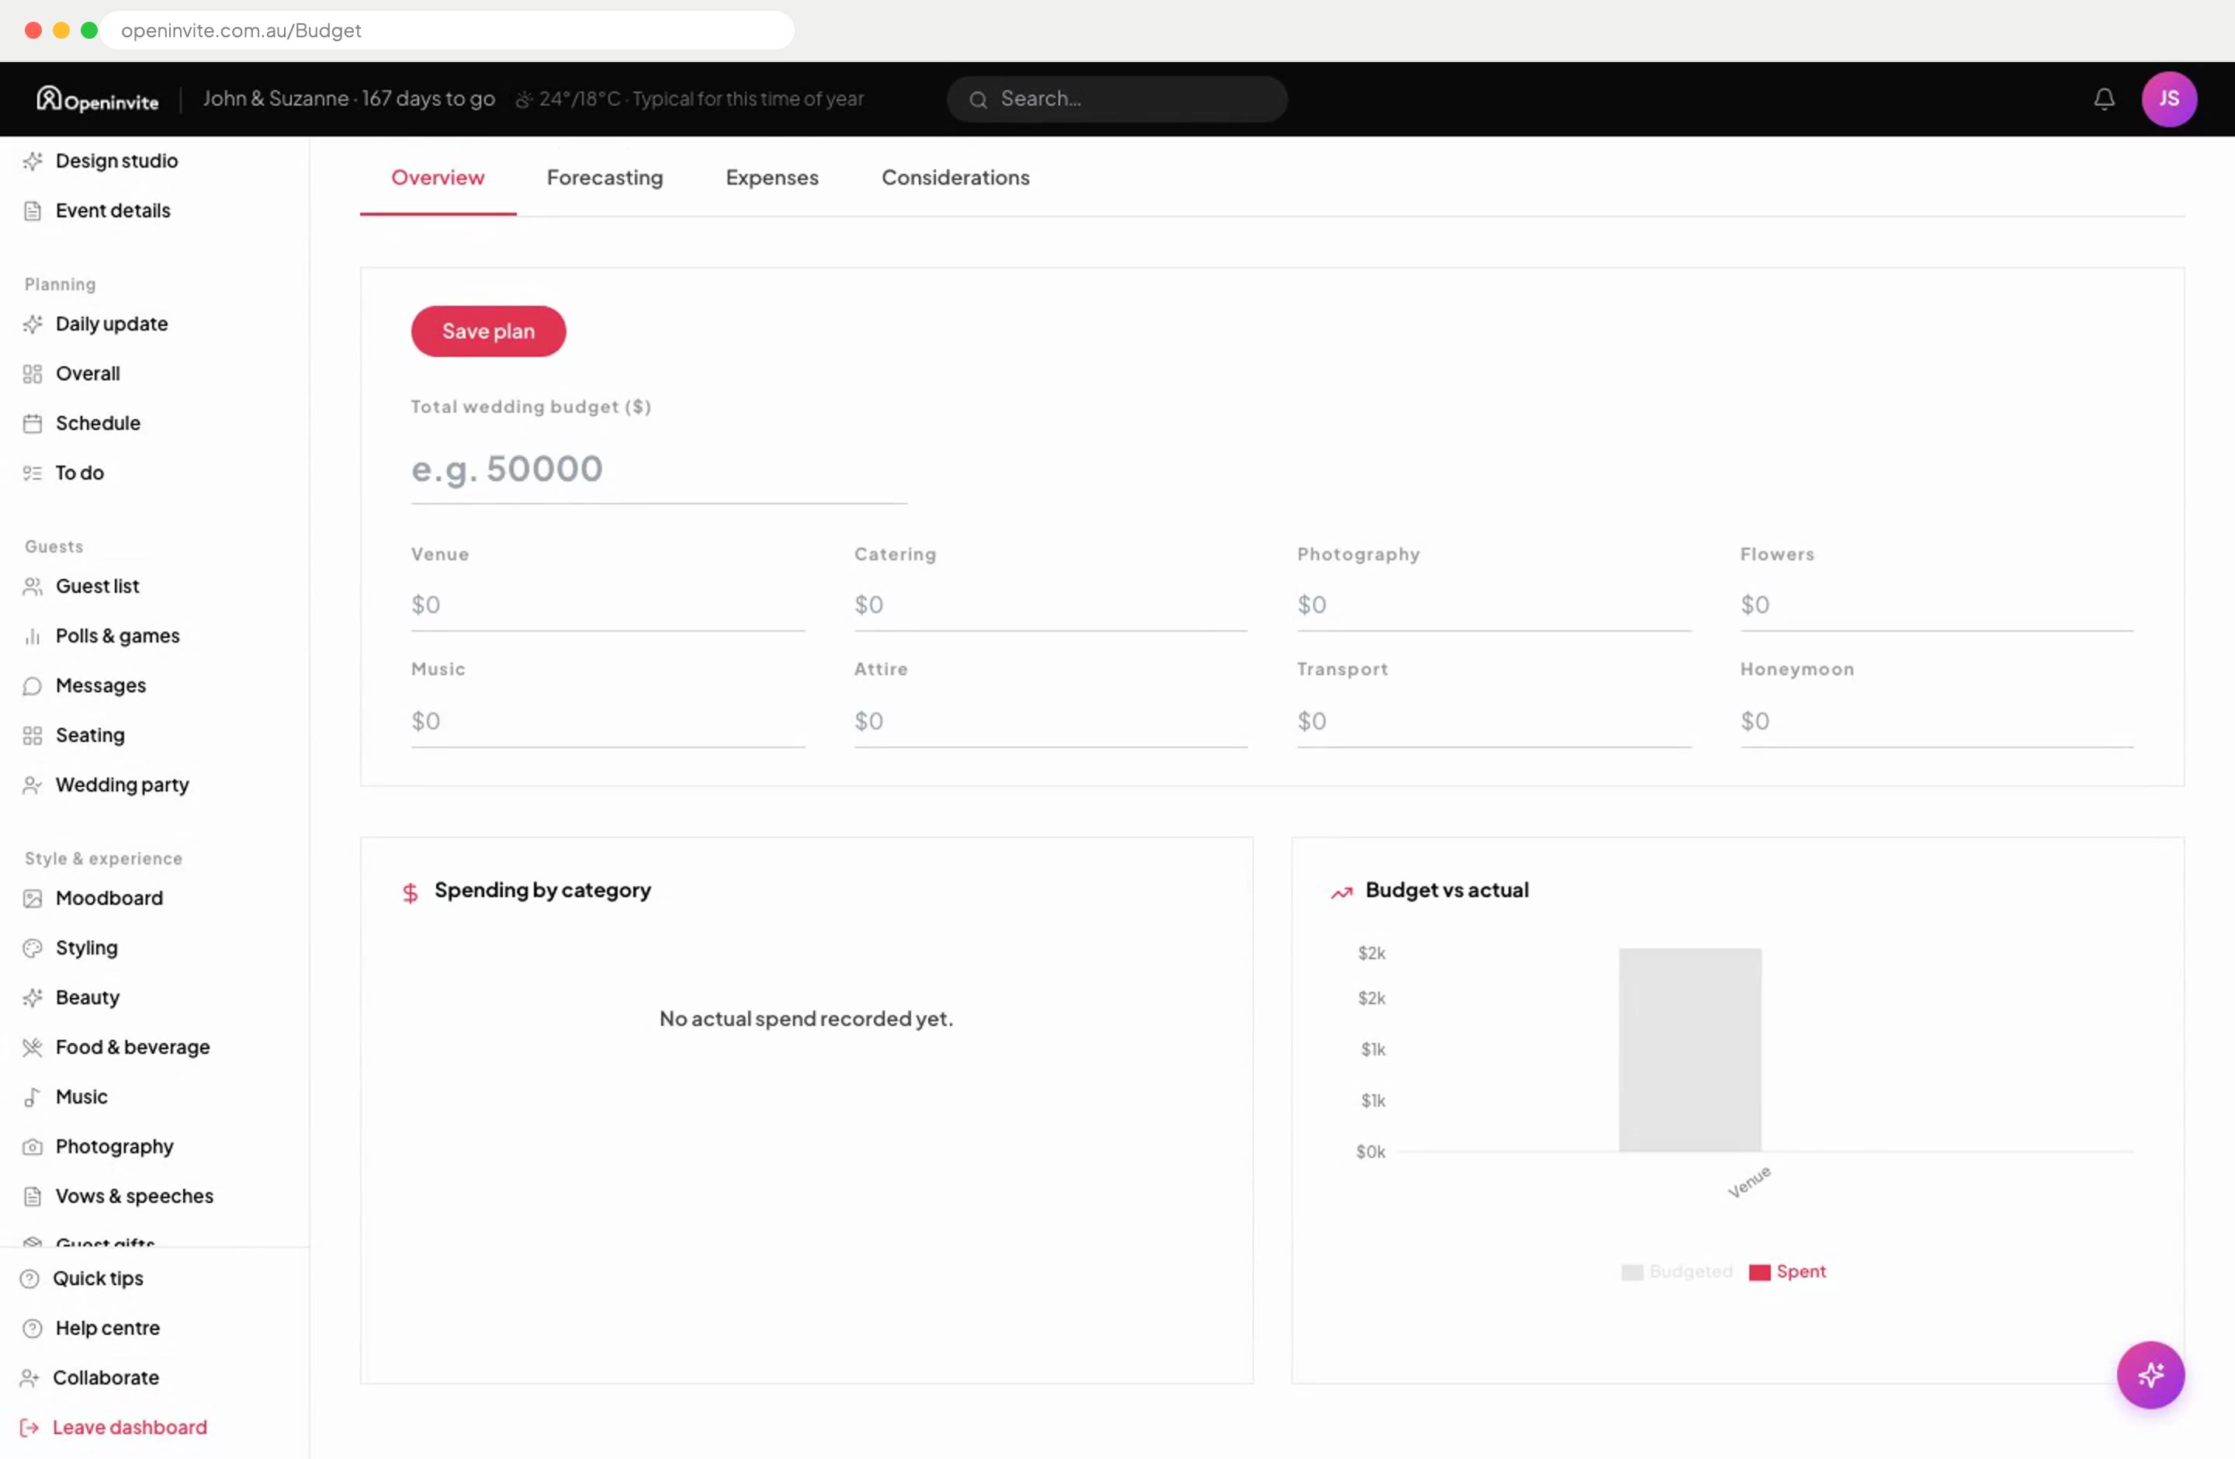
Task: Switch to the Overview tab
Action: click(x=438, y=178)
